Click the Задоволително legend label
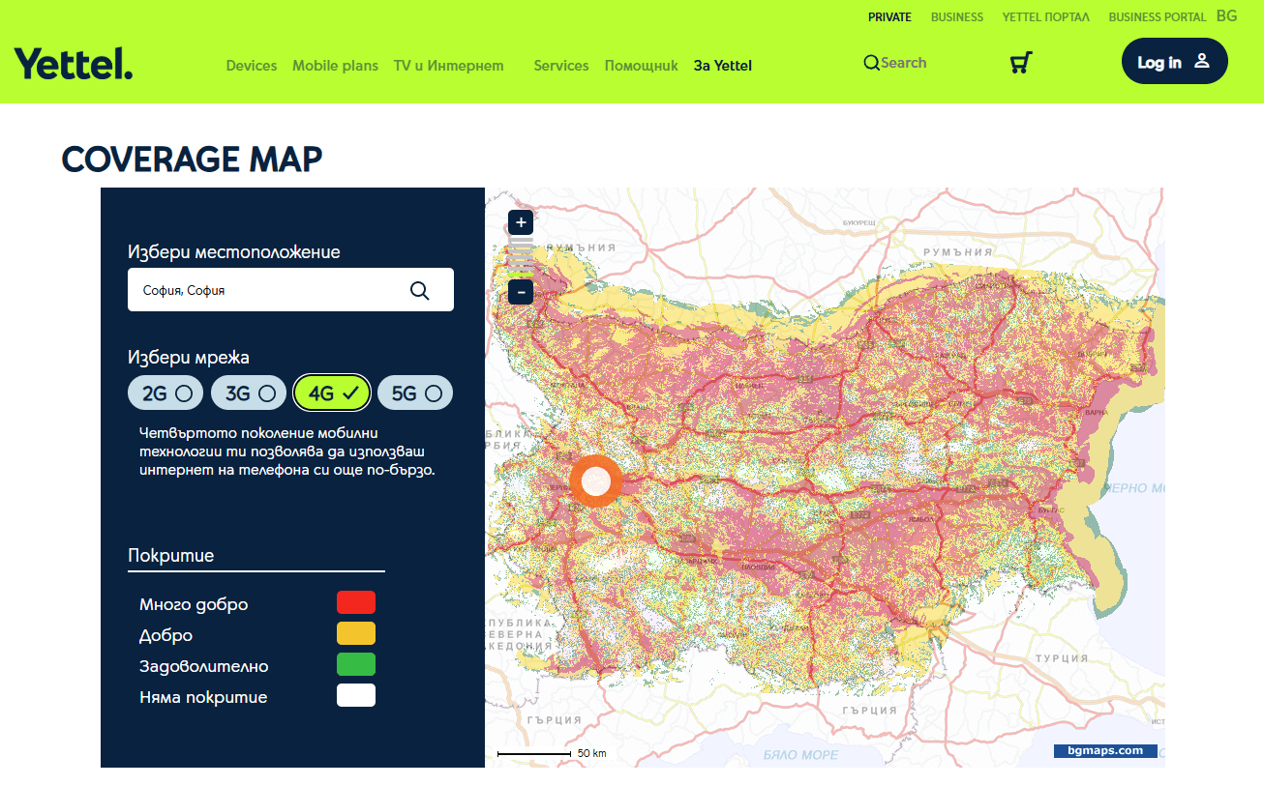The width and height of the screenshot is (1264, 786). tap(204, 666)
